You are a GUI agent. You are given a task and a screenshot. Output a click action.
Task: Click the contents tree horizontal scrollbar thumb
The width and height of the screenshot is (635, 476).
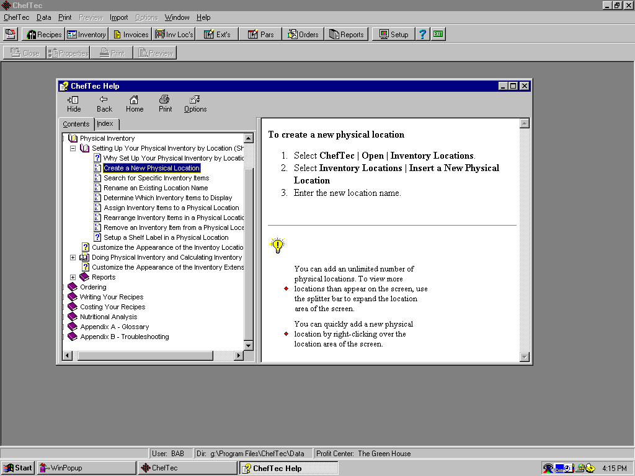click(x=145, y=355)
